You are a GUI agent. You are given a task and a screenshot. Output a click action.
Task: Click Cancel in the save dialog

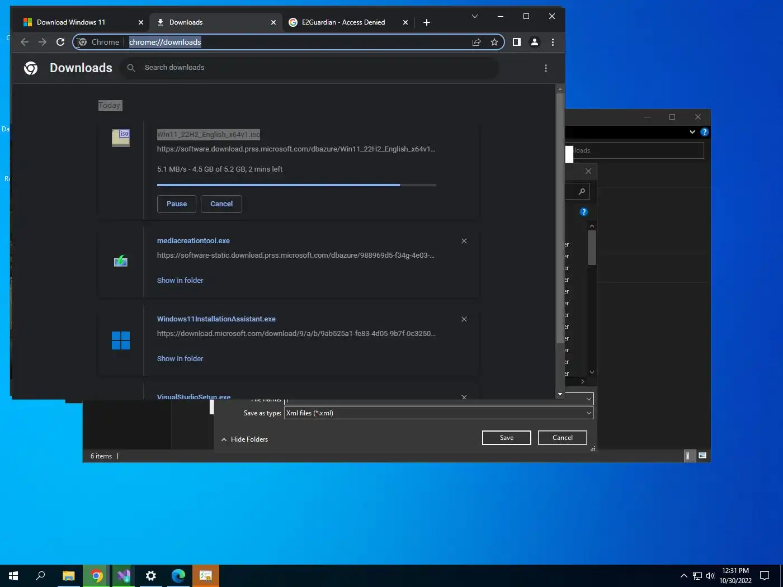click(x=563, y=438)
